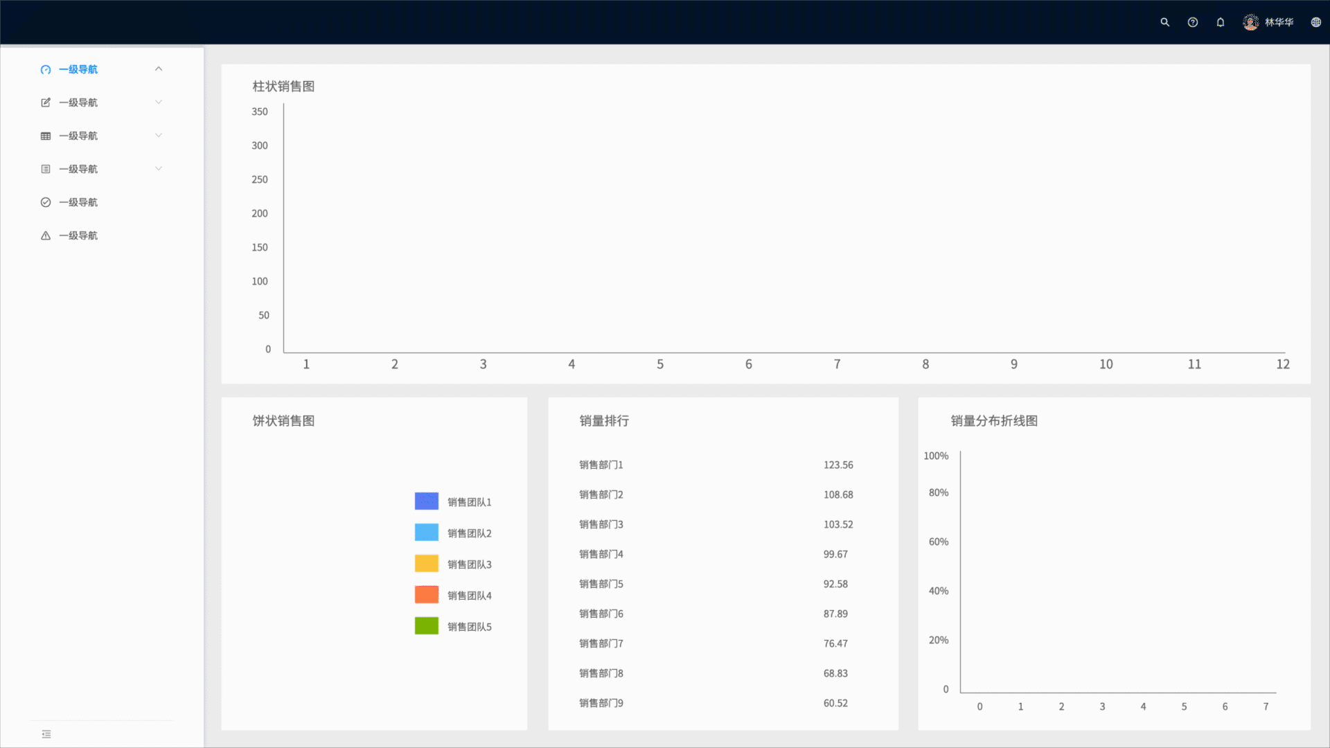1330x748 pixels.
Task: Expand the chevron beside the list menu
Action: tap(159, 168)
